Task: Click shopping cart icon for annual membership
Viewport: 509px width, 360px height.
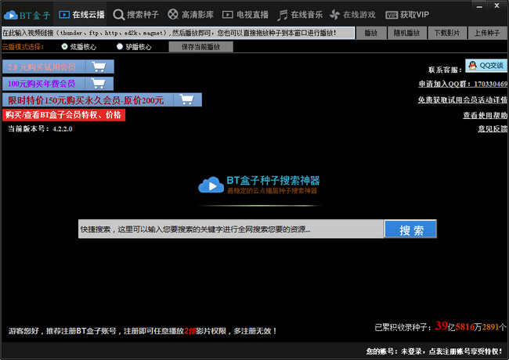Action: [99, 84]
